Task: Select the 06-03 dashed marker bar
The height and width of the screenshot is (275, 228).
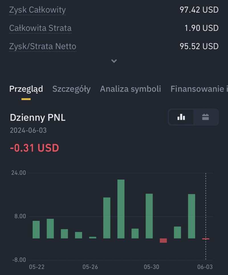Action: pos(205,238)
